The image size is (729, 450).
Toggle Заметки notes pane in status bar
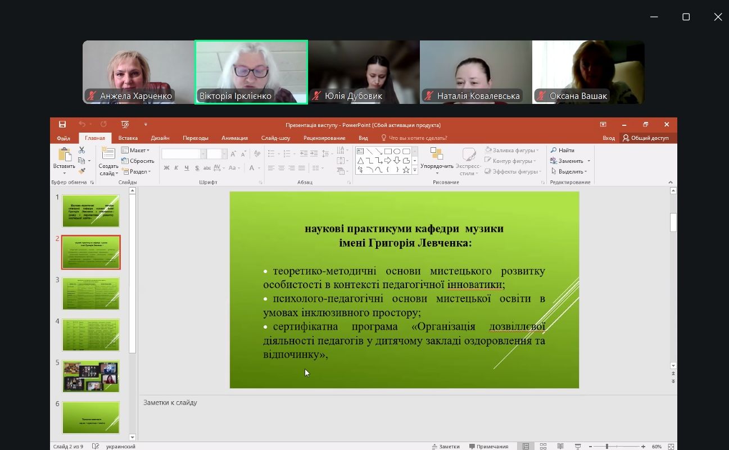pos(446,447)
